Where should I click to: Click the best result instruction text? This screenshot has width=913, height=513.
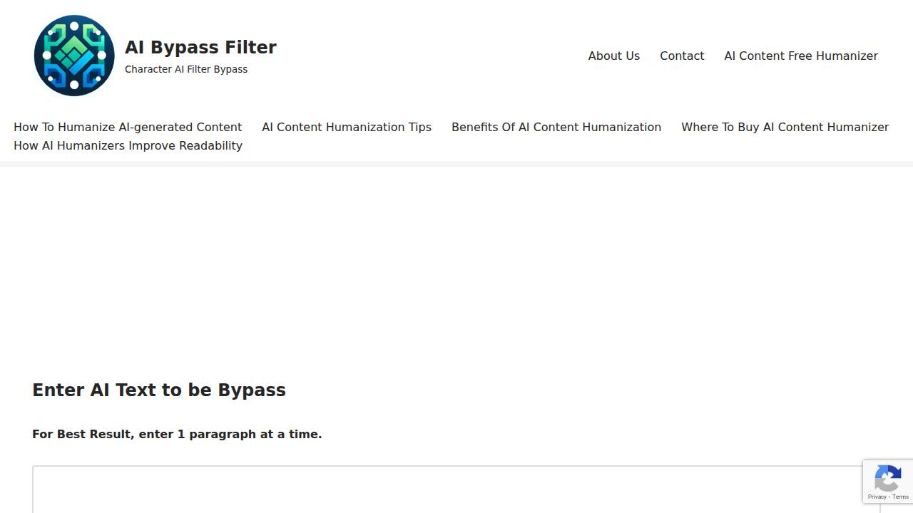tap(177, 434)
